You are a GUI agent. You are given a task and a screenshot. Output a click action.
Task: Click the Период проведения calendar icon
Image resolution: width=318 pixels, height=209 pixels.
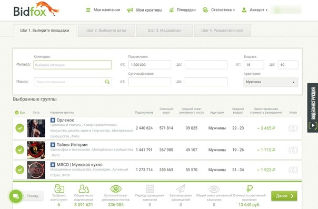coord(150,188)
